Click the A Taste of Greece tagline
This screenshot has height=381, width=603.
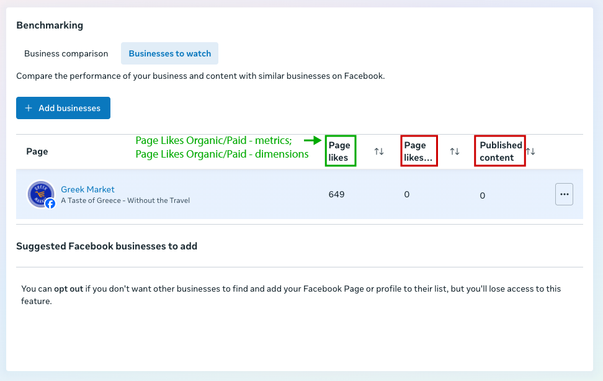coord(125,200)
